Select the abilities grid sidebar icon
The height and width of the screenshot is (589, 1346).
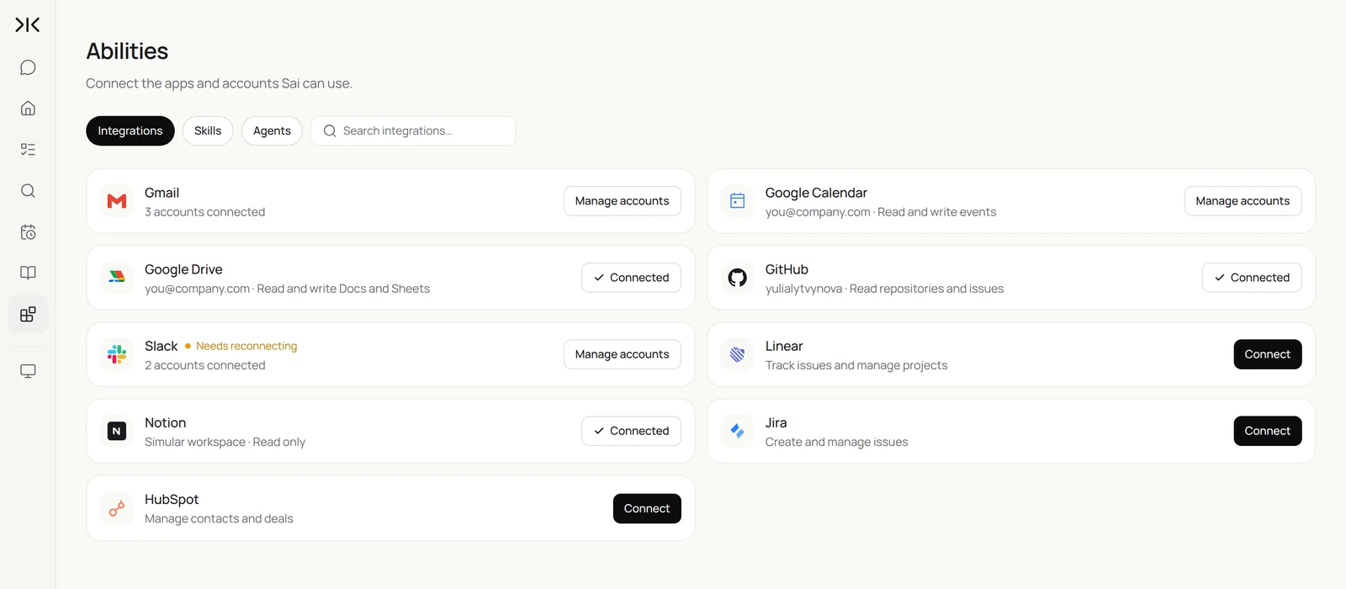point(28,315)
